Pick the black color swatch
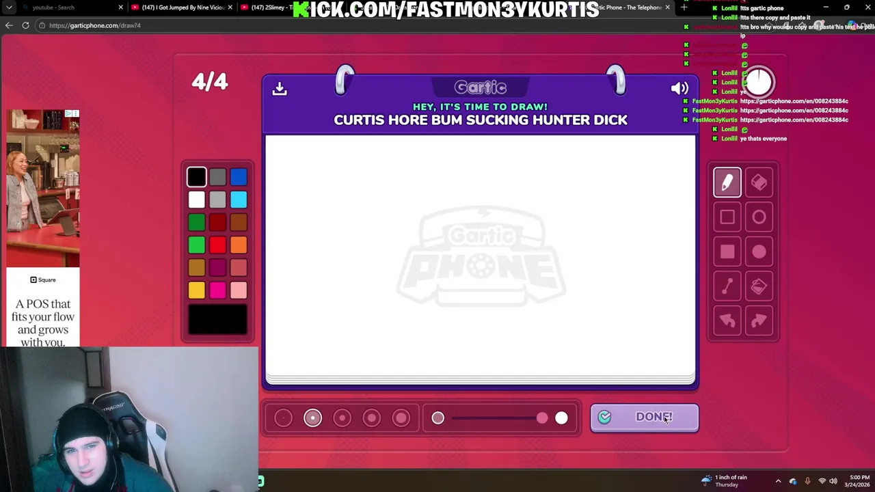 click(196, 177)
